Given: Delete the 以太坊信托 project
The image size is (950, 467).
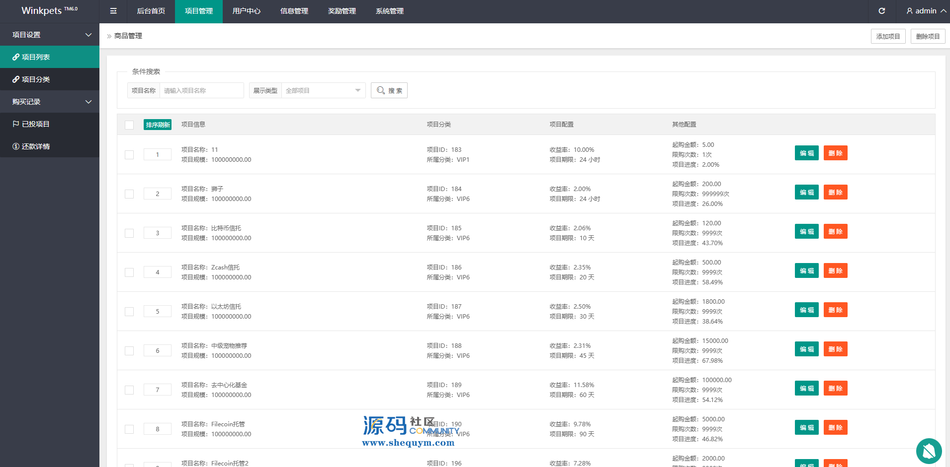Looking at the screenshot, I should click(835, 310).
